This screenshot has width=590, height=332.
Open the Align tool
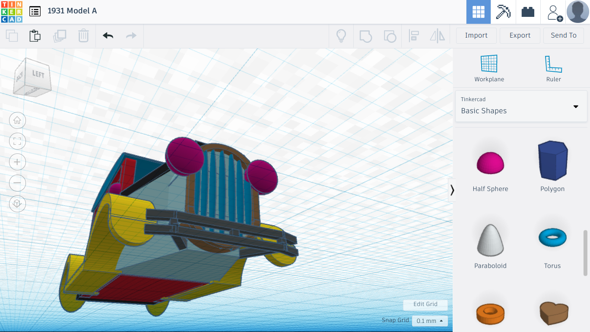(x=414, y=35)
